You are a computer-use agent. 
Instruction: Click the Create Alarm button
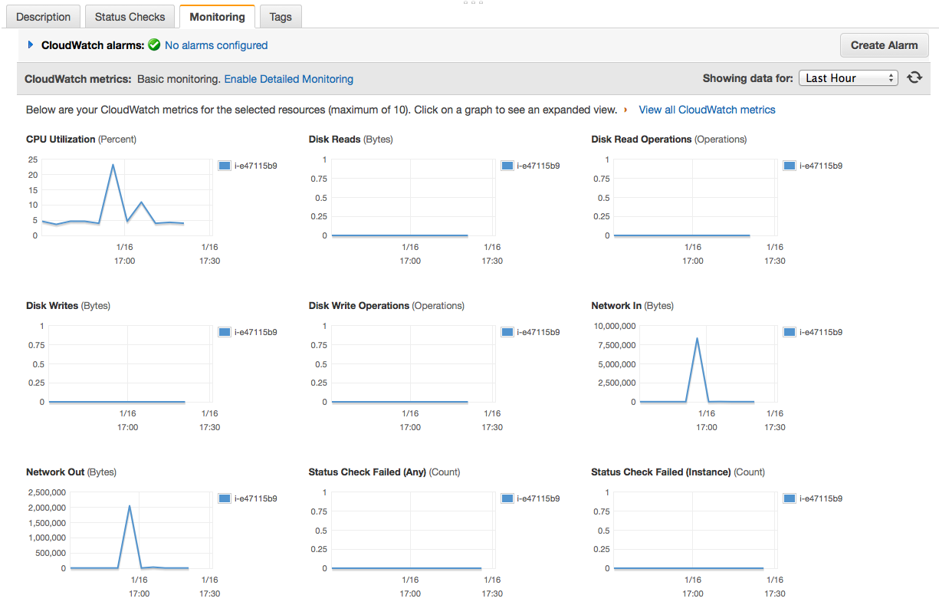pyautogui.click(x=884, y=45)
